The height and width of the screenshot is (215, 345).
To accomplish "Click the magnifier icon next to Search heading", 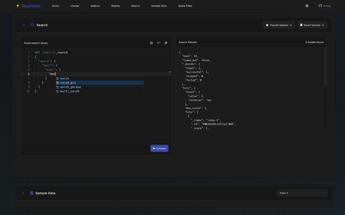I will [x=33, y=25].
